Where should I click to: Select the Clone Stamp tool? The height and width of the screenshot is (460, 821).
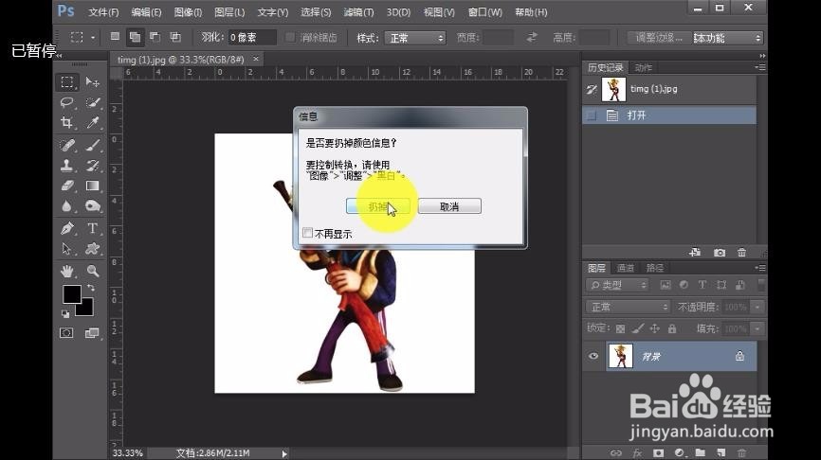point(67,166)
